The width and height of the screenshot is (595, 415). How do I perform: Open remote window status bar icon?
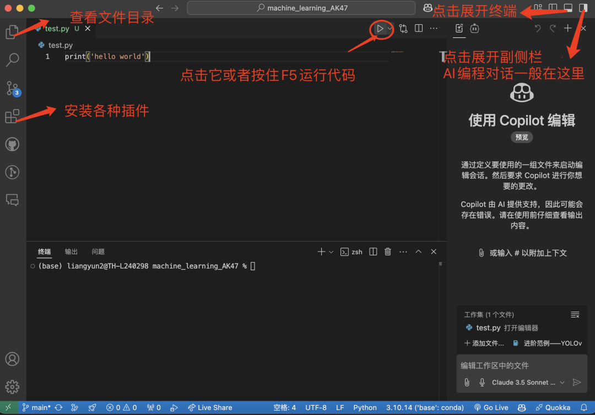click(x=8, y=407)
